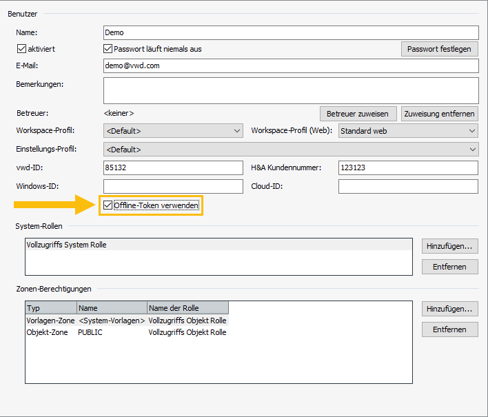Sort by 'Name der Rolle' column header
Image resolution: width=488 pixels, height=417 pixels.
[x=187, y=307]
